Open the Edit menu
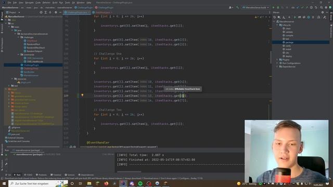Image resolution: width=333 pixels, height=187 pixels. [x=15, y=3]
